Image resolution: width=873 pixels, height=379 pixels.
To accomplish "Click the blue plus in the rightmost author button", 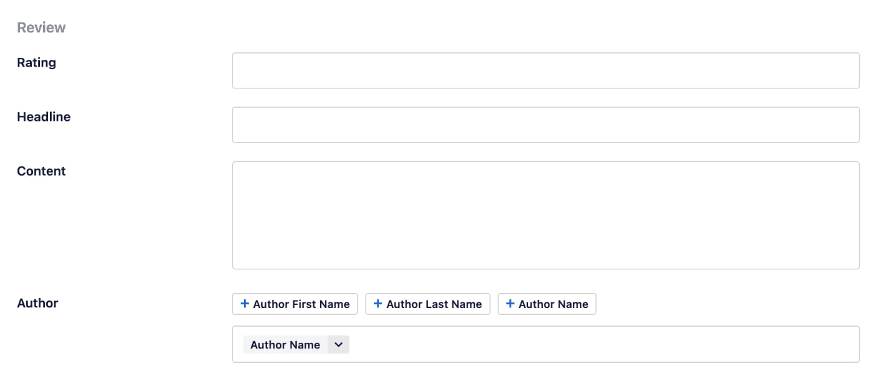I will [x=509, y=304].
